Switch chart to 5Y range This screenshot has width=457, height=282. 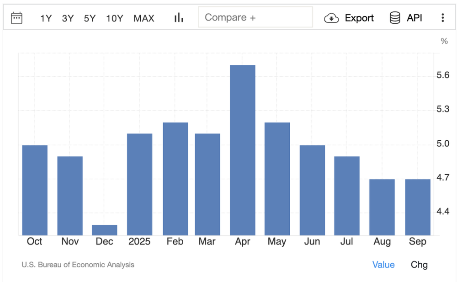[90, 18]
